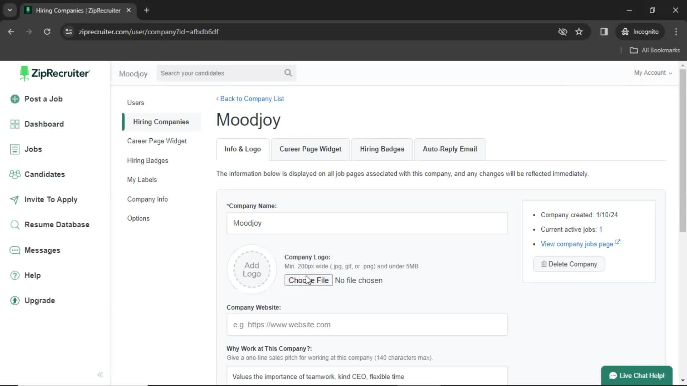
Task: Open the Dashboard icon
Action: click(x=15, y=123)
